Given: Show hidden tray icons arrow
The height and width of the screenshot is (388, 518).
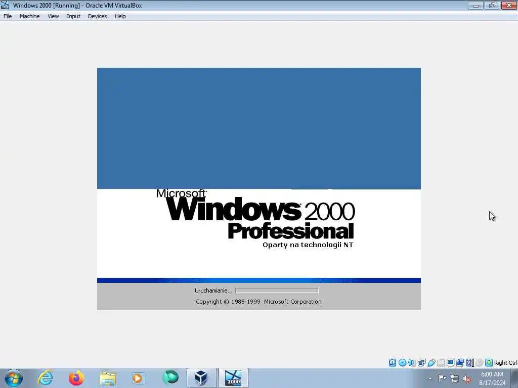Looking at the screenshot, I should [430, 378].
